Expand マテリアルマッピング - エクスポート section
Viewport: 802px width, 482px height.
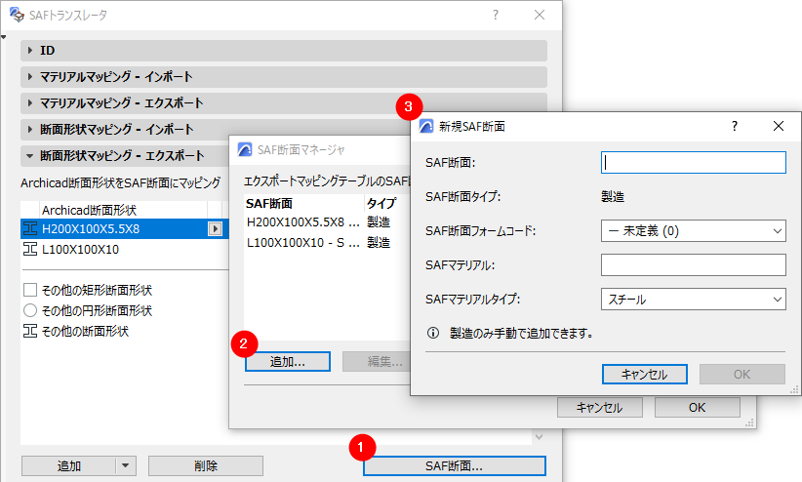coord(30,102)
